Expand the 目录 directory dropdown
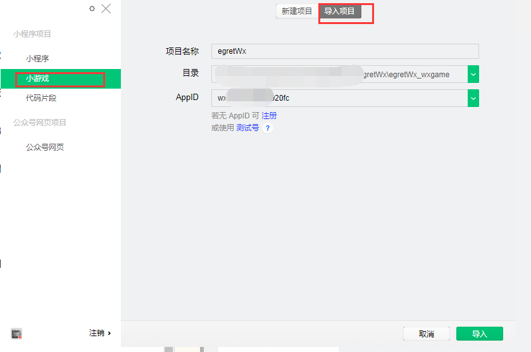Screen dimensions: 531x352 (473, 74)
